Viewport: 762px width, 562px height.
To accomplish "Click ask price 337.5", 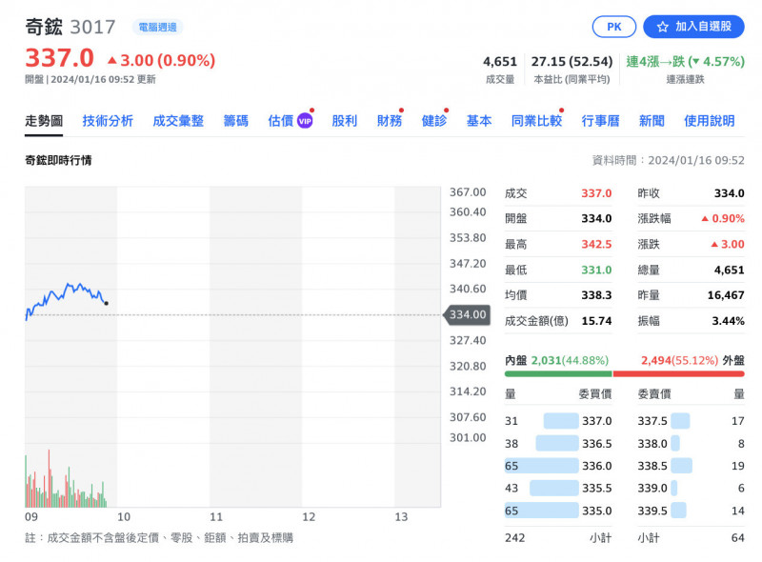I will [x=652, y=421].
